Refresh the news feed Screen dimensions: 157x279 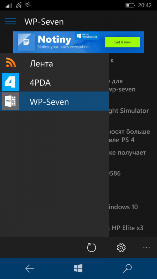click(x=91, y=248)
